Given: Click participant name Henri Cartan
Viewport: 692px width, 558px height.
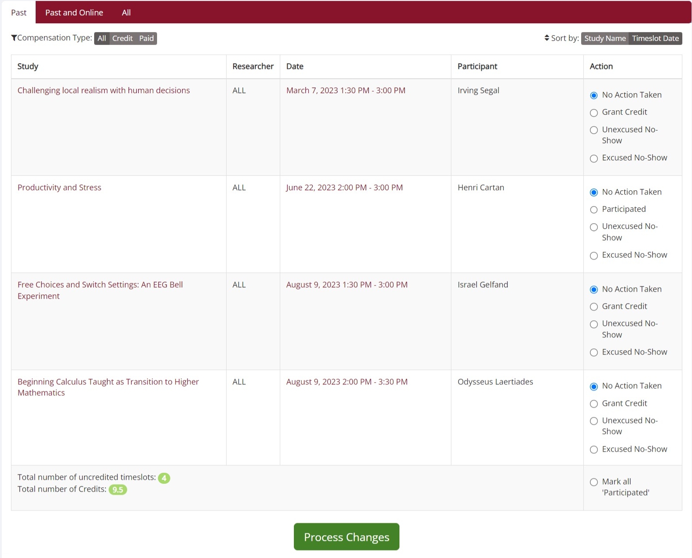Looking at the screenshot, I should tap(481, 187).
